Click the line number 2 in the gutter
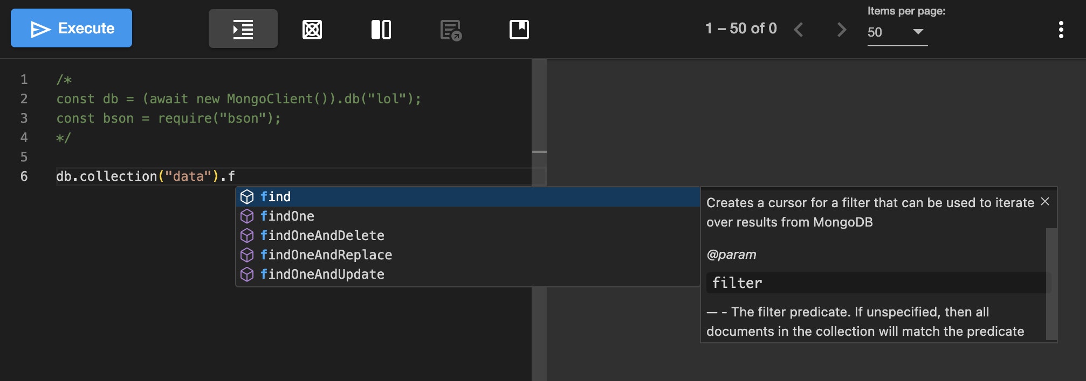This screenshot has height=381, width=1086. pos(24,99)
